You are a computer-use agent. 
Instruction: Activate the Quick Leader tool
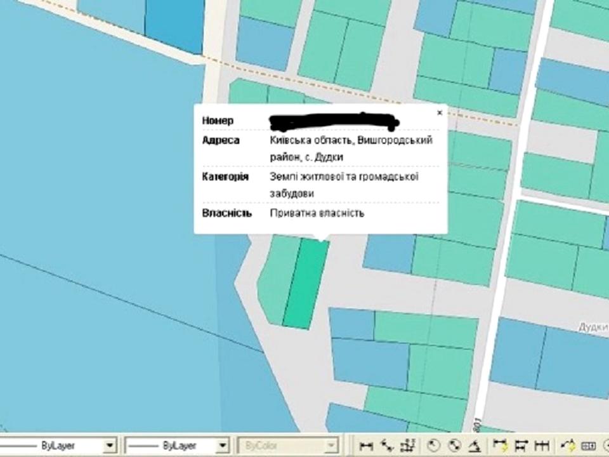click(x=568, y=445)
